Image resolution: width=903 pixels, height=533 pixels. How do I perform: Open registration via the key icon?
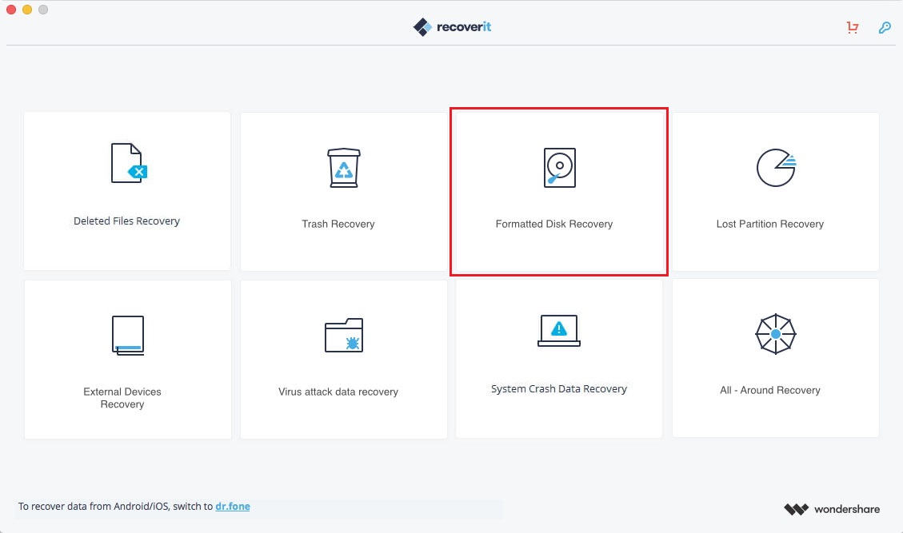885,27
